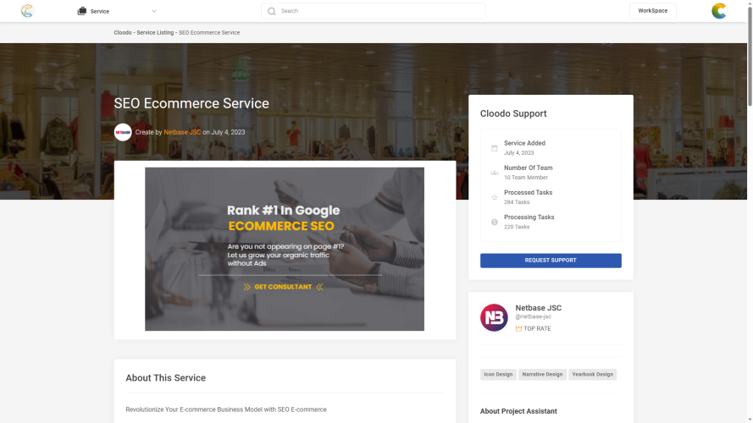Click the 220 Tasks value
This screenshot has height=423, width=753.
[x=517, y=227]
